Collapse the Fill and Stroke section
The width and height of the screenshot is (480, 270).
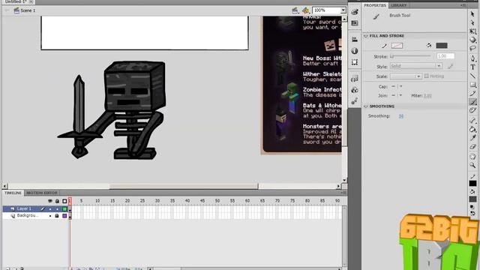pos(365,36)
